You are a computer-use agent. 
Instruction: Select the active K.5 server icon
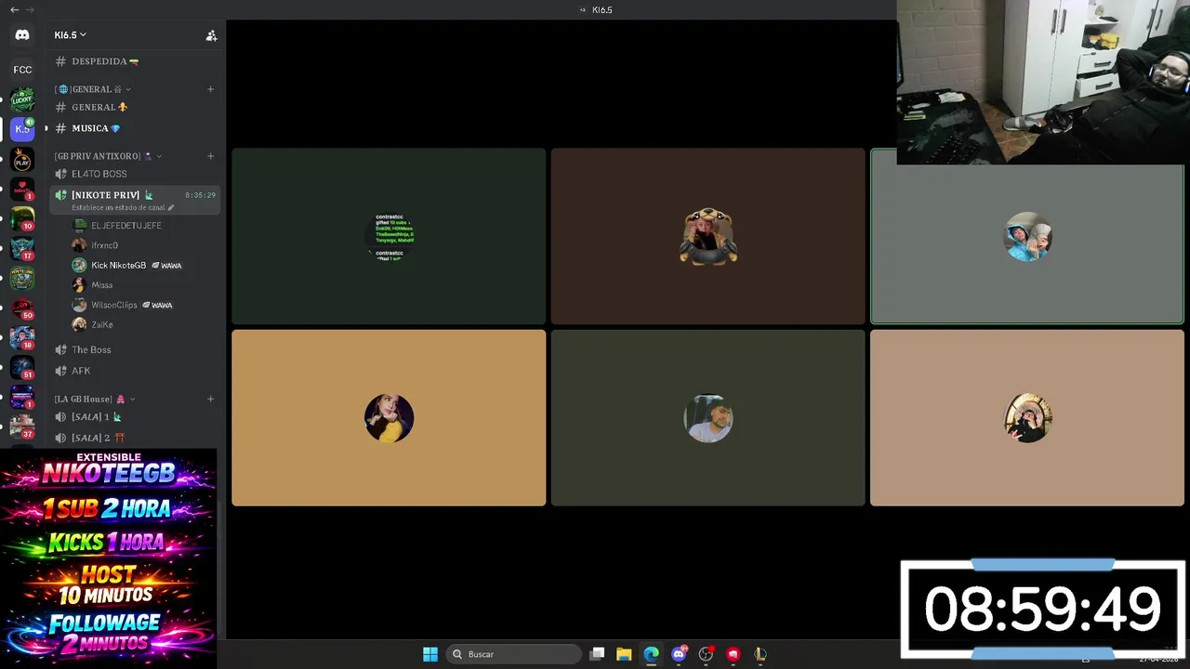click(22, 128)
